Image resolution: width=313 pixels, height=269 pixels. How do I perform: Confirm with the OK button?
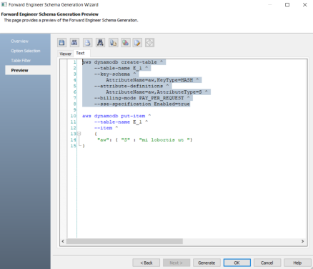coord(237,263)
